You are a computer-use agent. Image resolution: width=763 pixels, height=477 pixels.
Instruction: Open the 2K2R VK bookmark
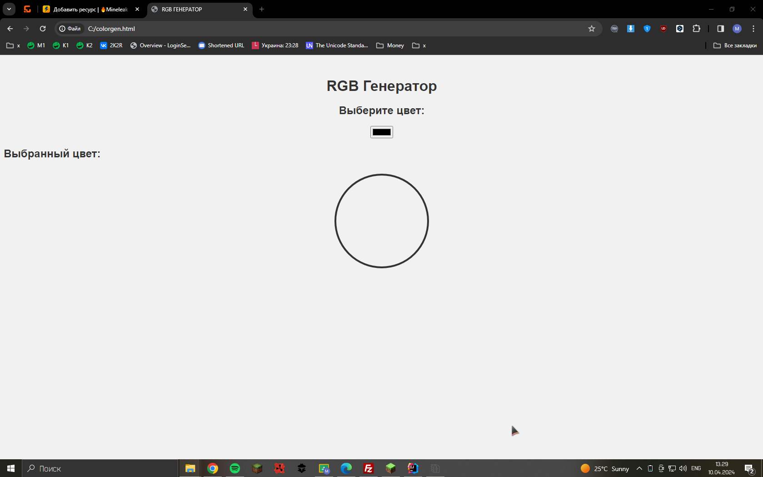[111, 45]
